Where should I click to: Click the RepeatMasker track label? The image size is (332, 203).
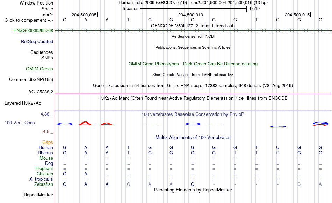point(38,195)
